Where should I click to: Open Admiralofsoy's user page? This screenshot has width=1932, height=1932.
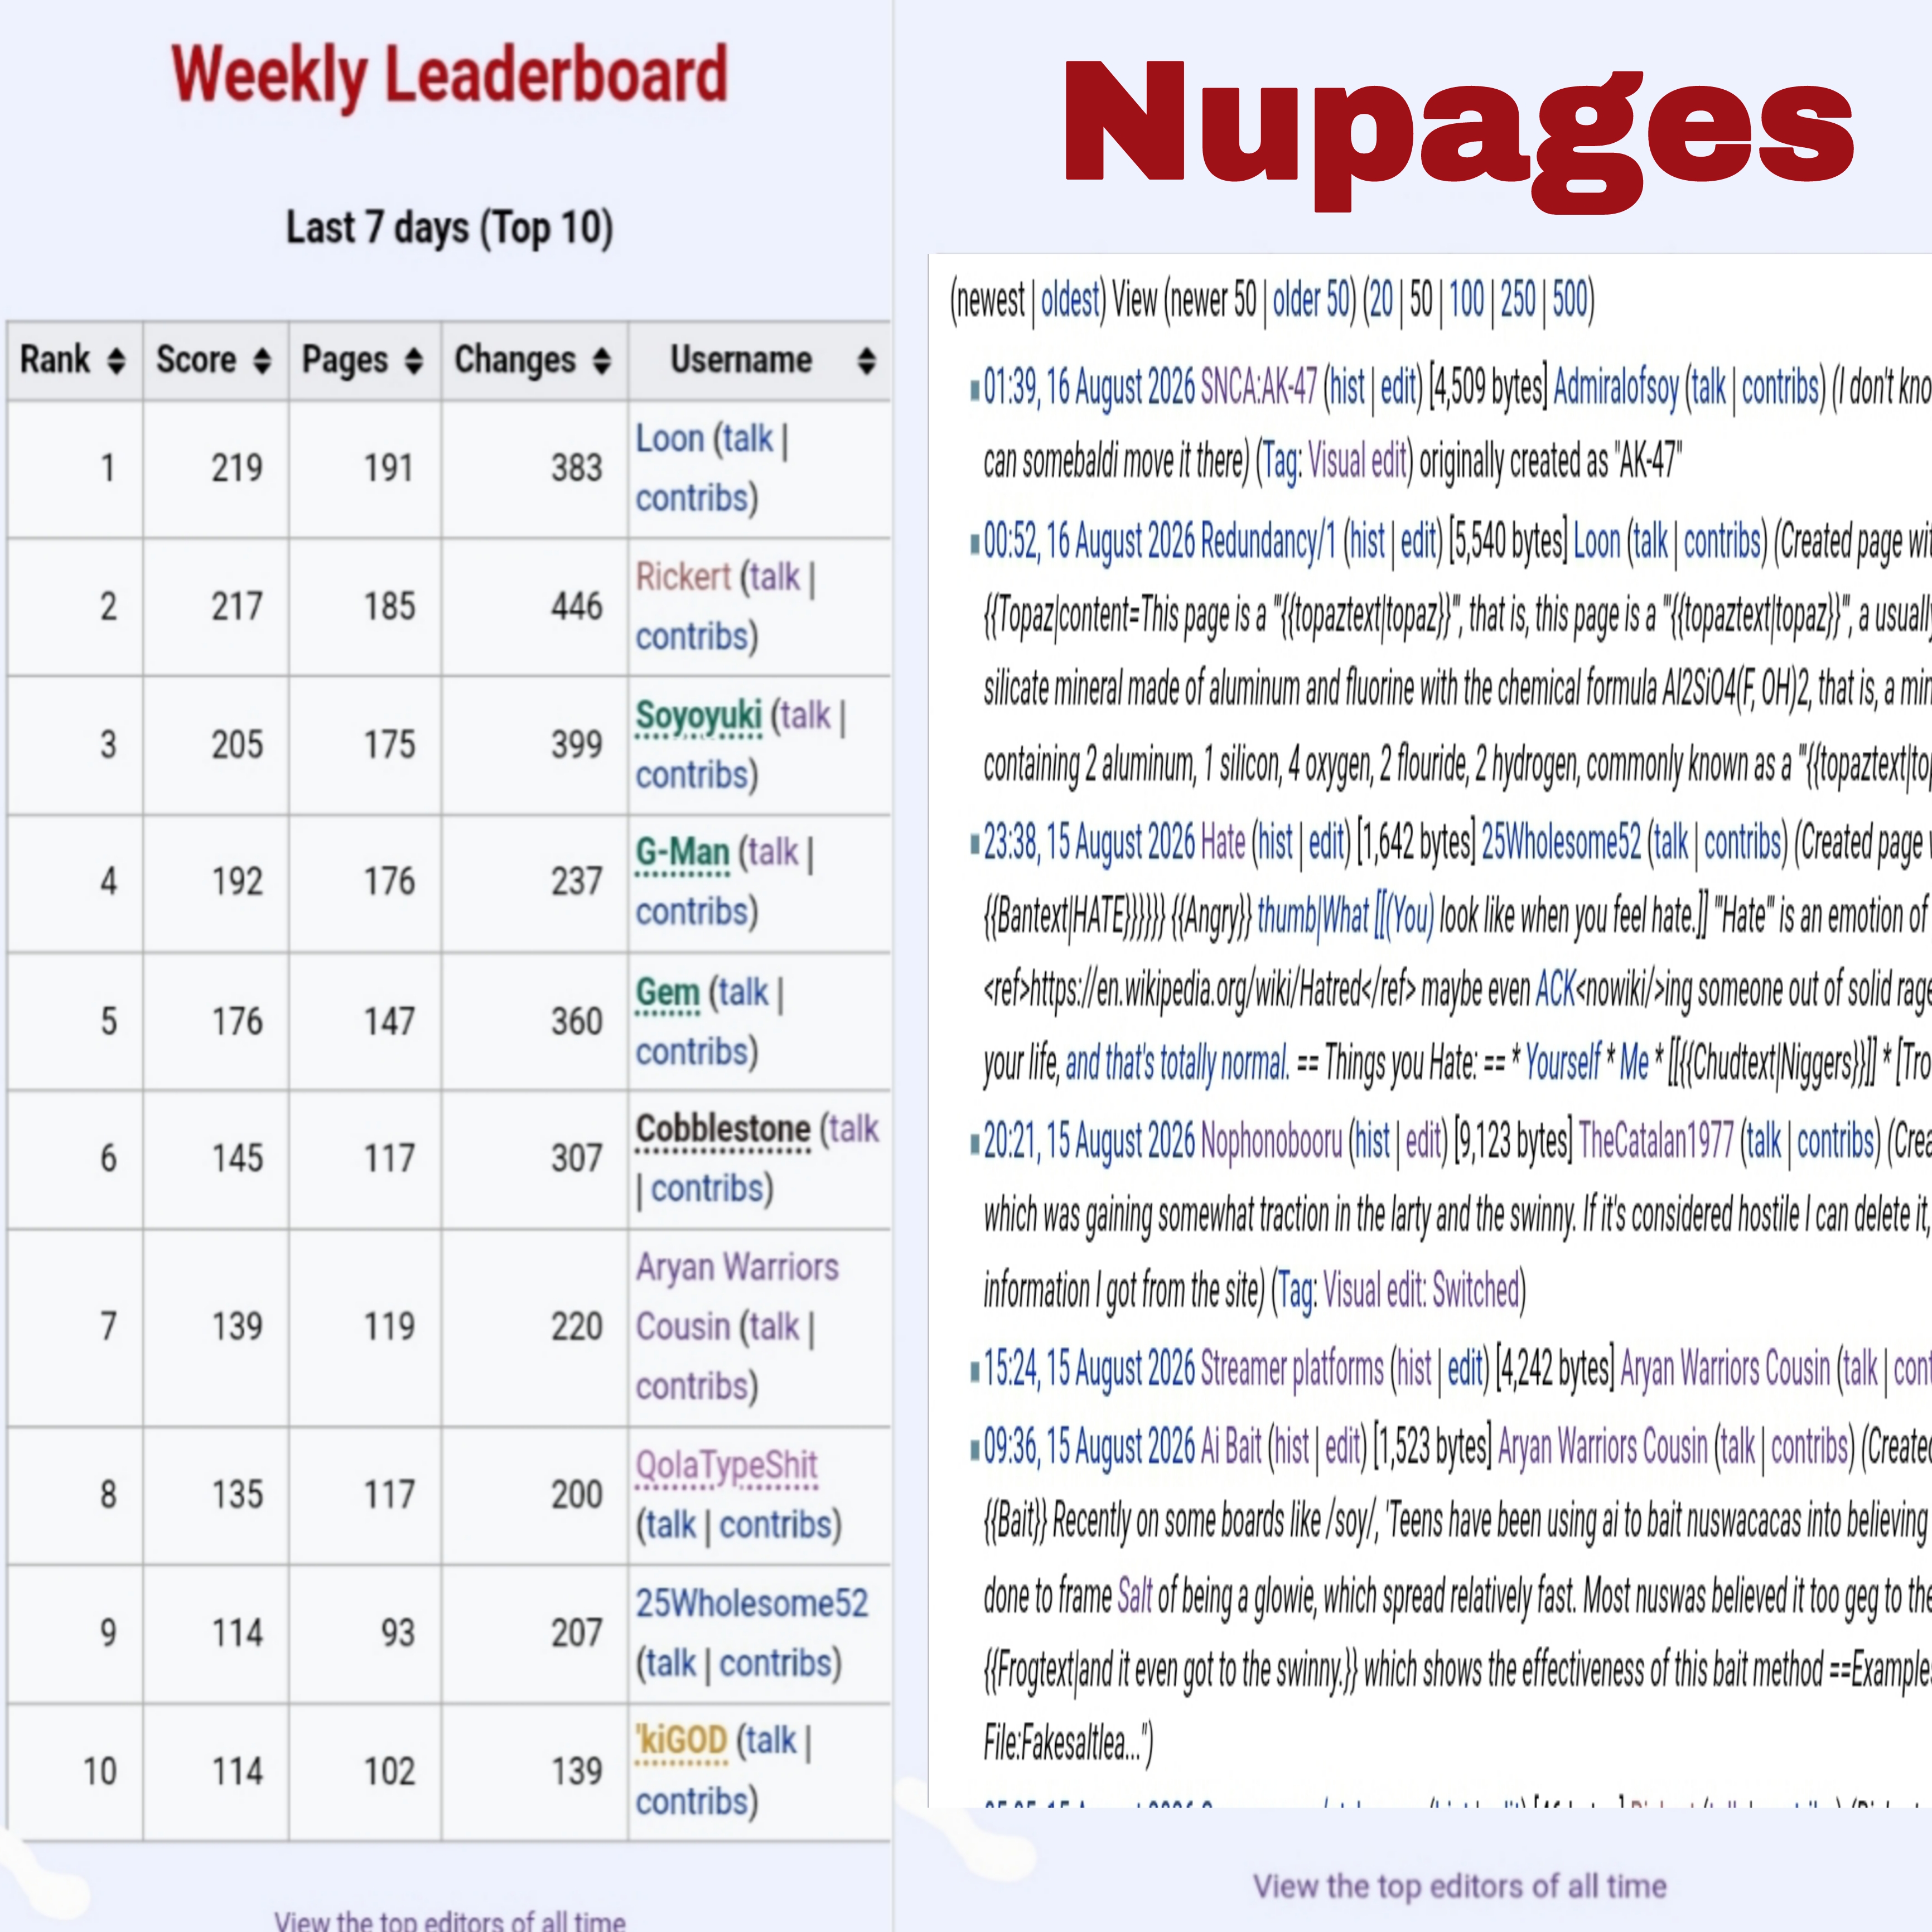tap(1616, 388)
